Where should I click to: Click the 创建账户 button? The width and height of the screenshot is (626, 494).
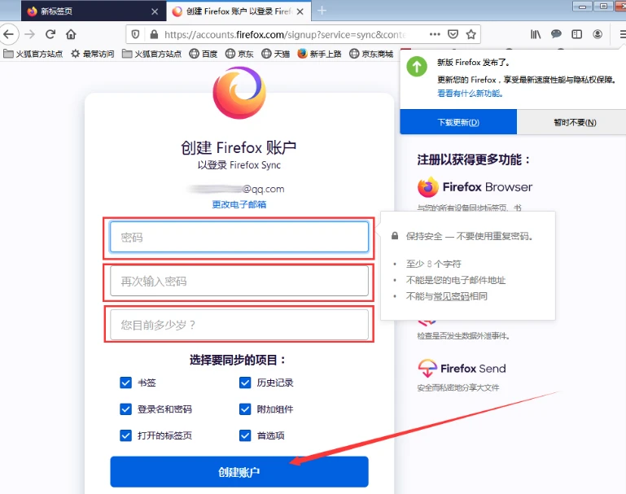(239, 472)
